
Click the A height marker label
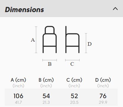point(33,40)
